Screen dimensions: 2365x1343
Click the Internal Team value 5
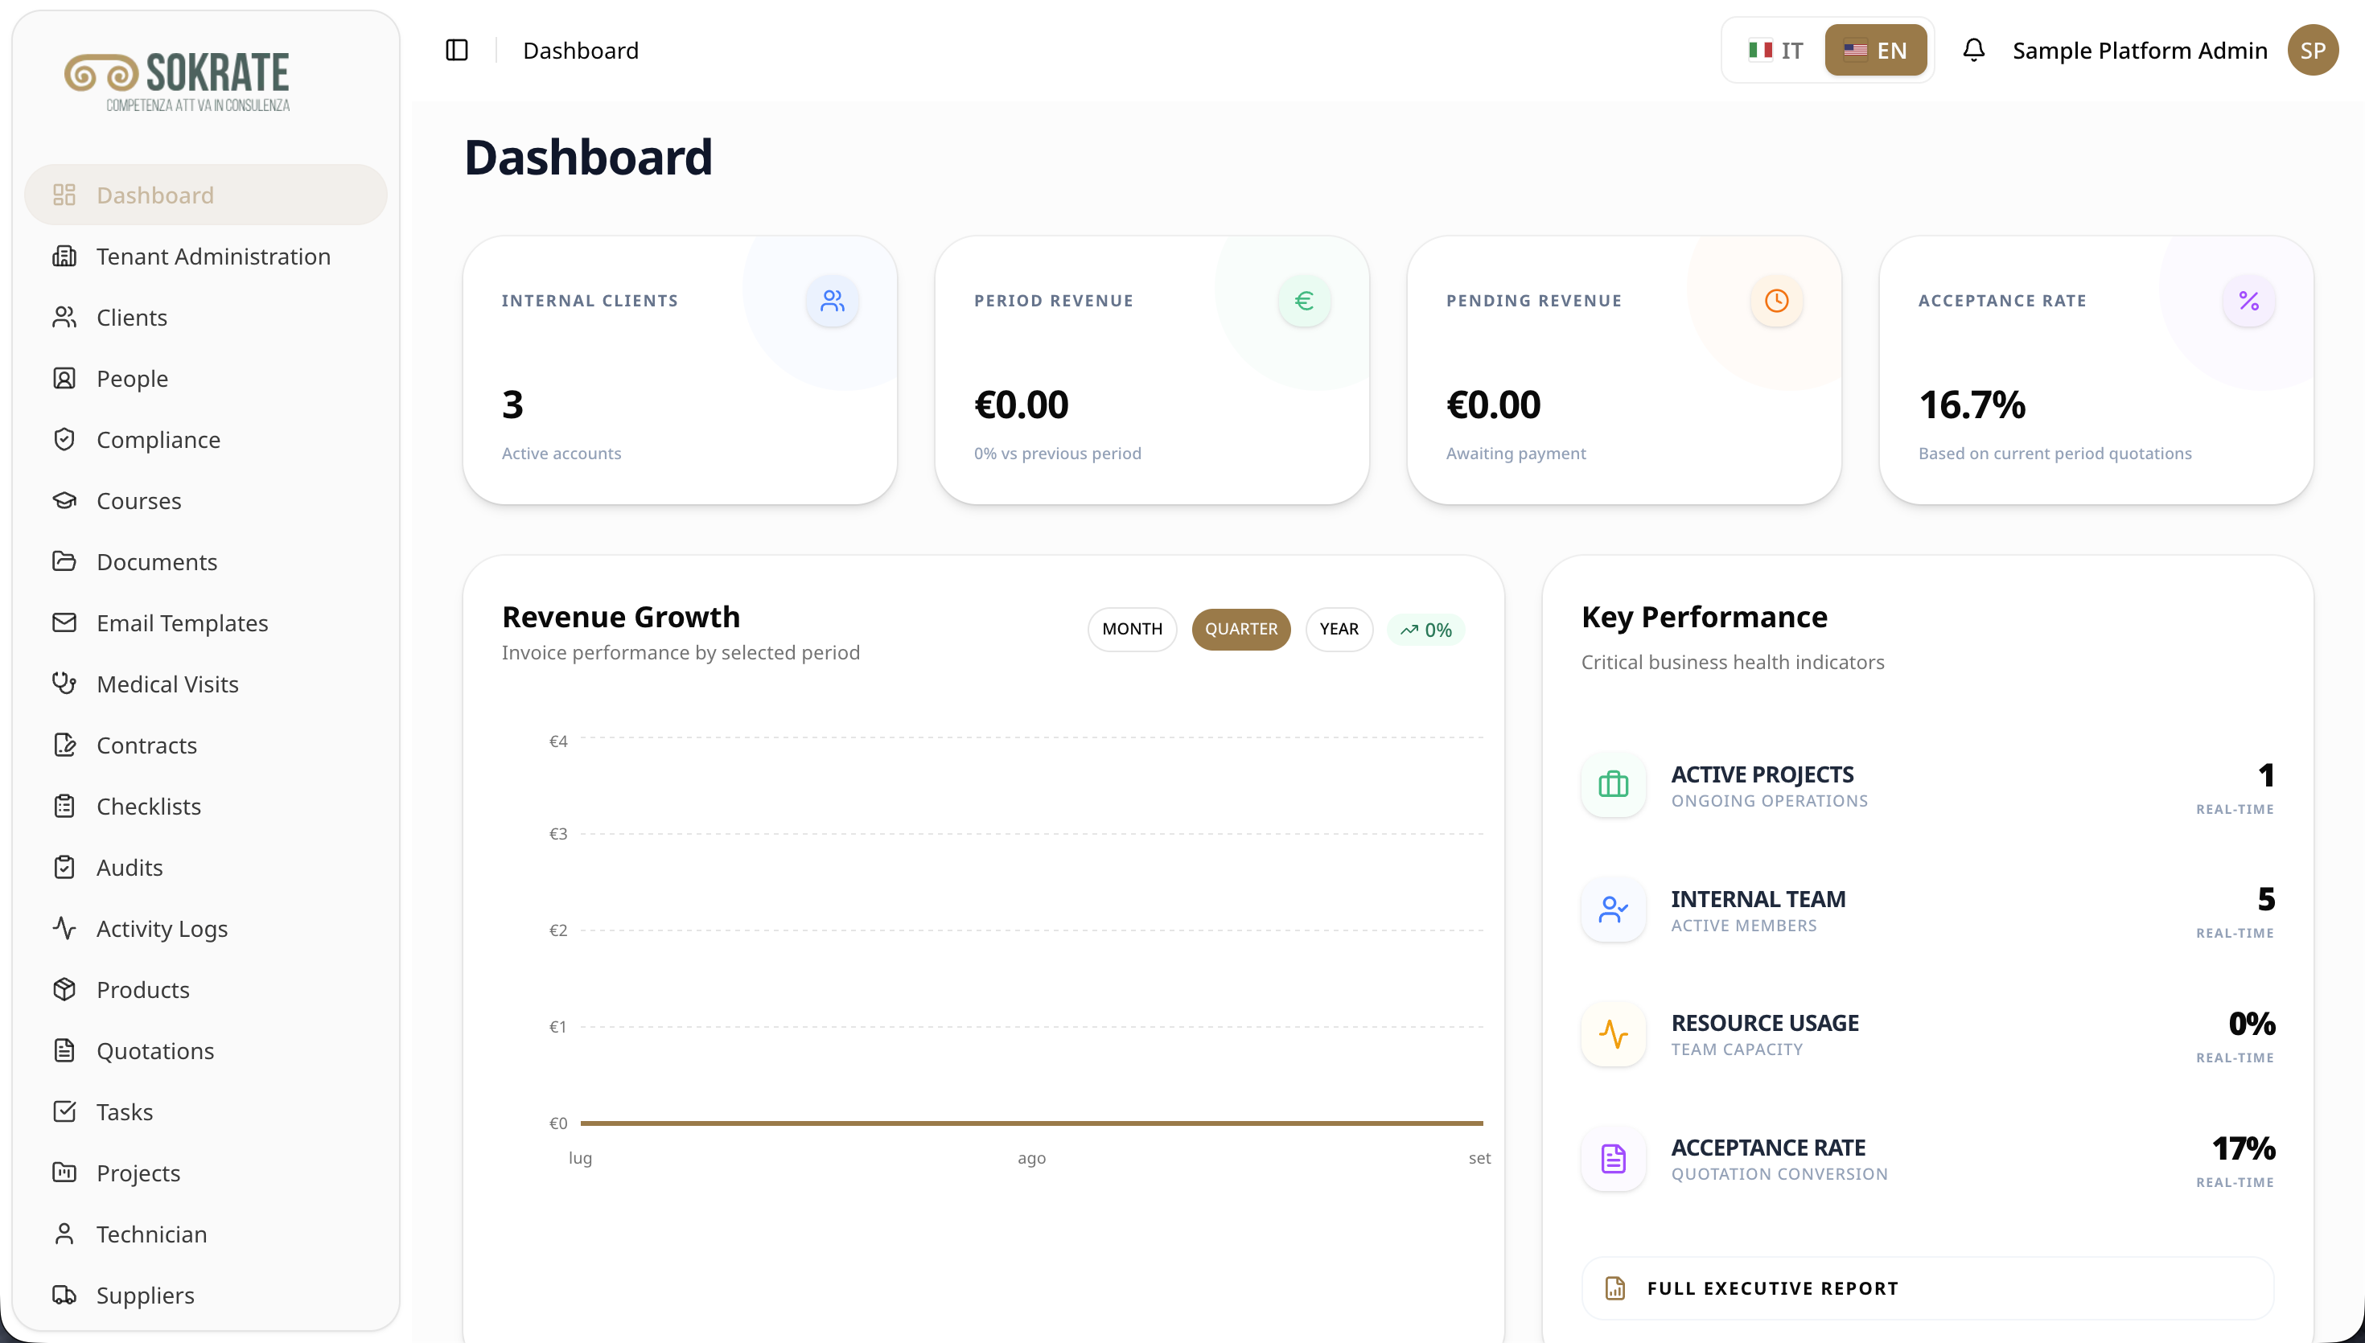[x=2265, y=898]
